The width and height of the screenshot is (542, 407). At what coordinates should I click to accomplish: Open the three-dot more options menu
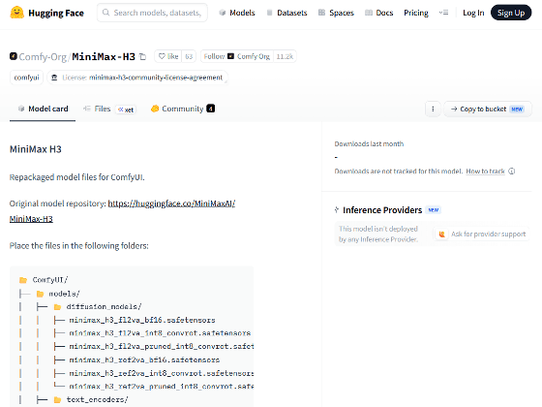(433, 109)
